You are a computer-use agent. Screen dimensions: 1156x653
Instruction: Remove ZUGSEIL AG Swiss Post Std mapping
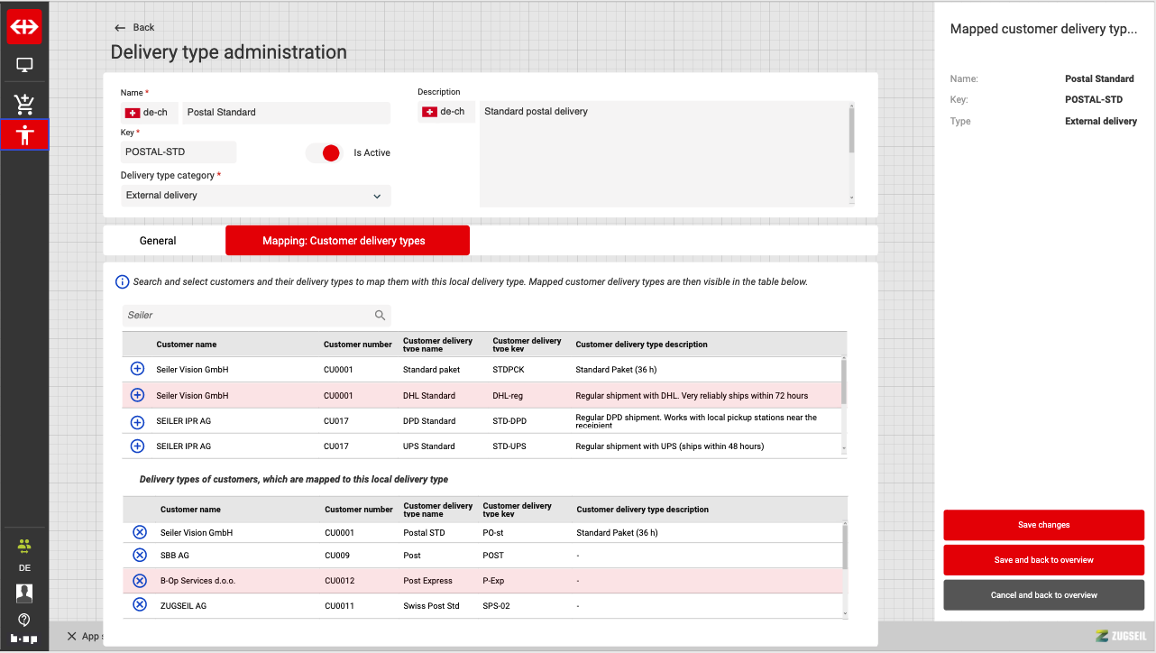click(140, 605)
